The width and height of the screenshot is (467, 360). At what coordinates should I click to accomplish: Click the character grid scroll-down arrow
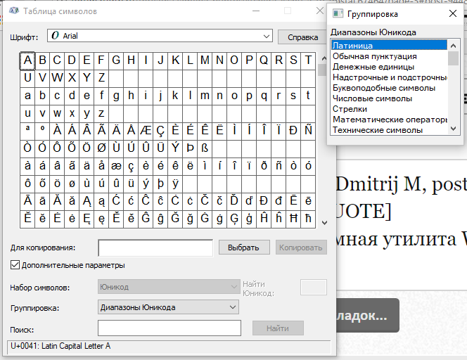324,223
